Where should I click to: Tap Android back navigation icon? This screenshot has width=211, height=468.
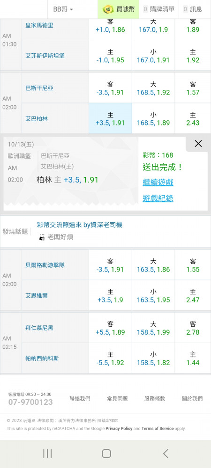click(166, 453)
